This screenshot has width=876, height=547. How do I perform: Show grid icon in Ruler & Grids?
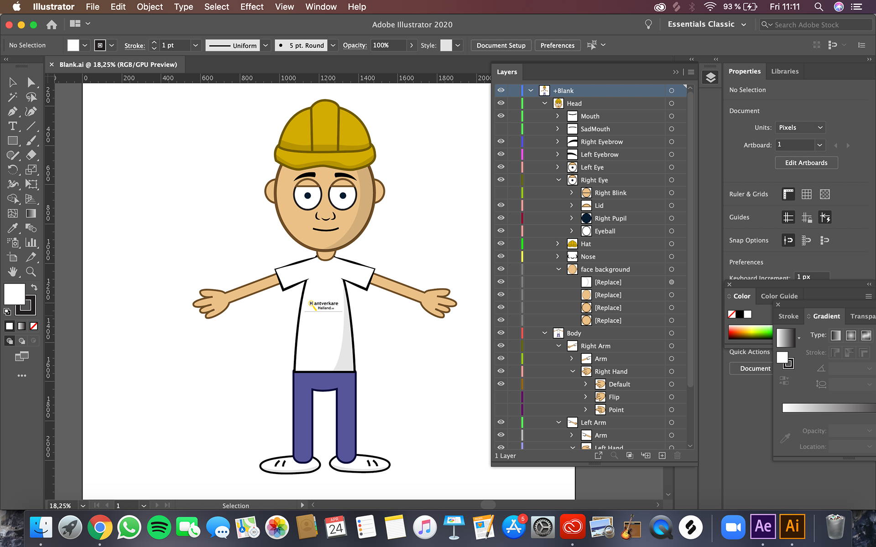point(806,194)
